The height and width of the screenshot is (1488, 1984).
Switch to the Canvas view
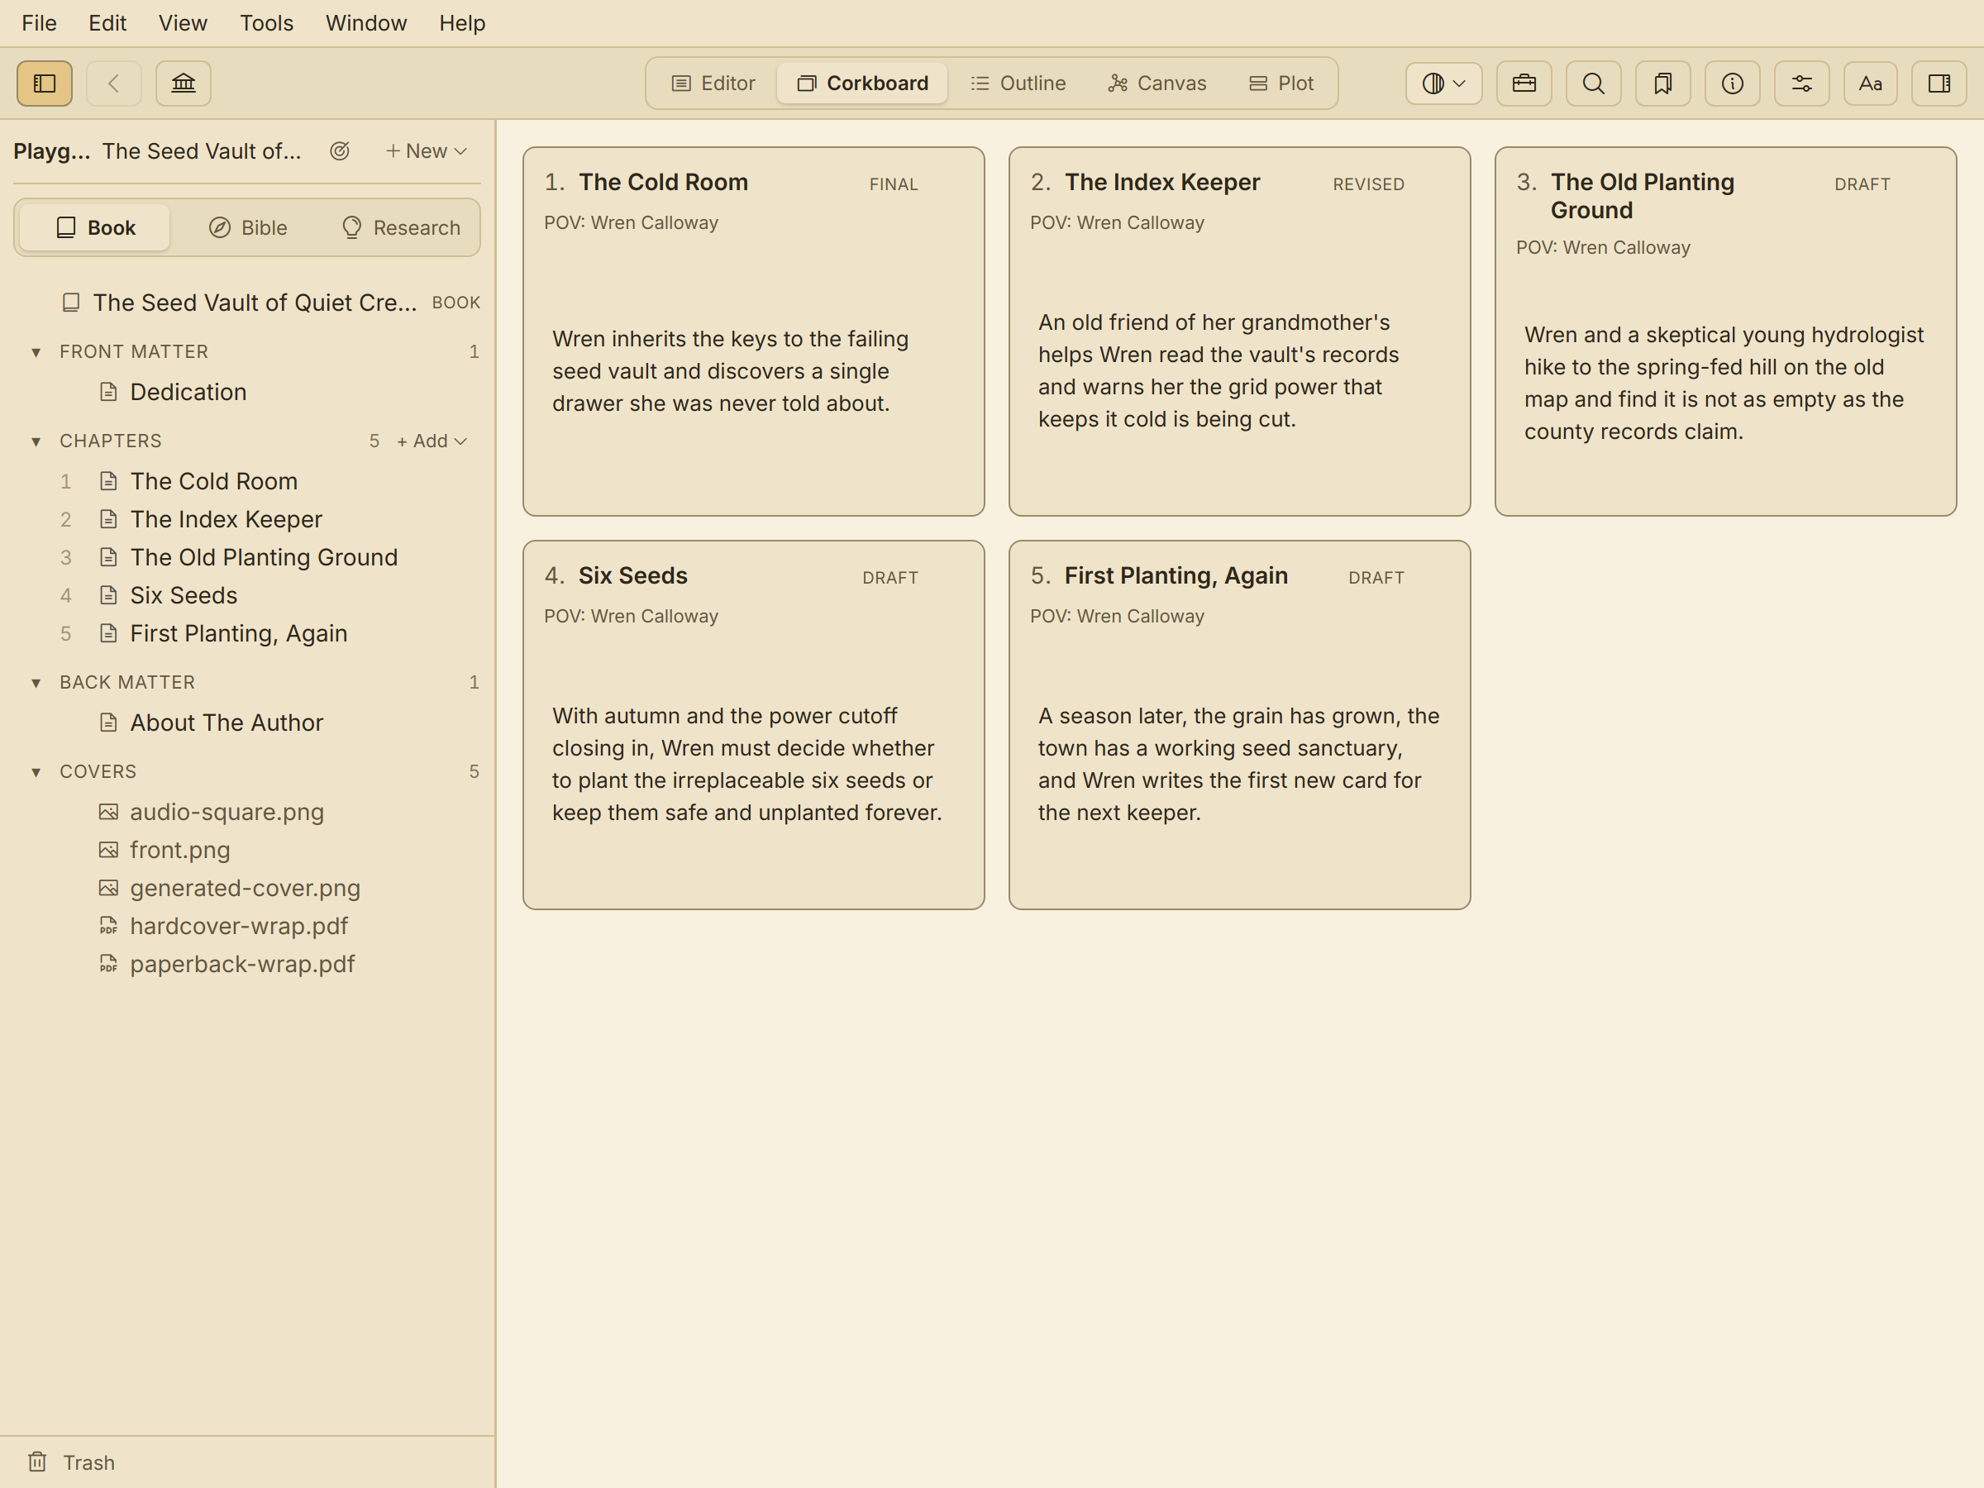point(1157,83)
